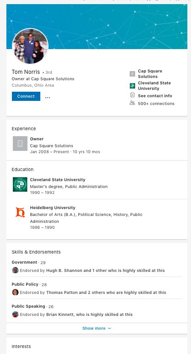The image size is (191, 354).
Task: Click the Heidelberg University orange logo
Action: point(20,212)
